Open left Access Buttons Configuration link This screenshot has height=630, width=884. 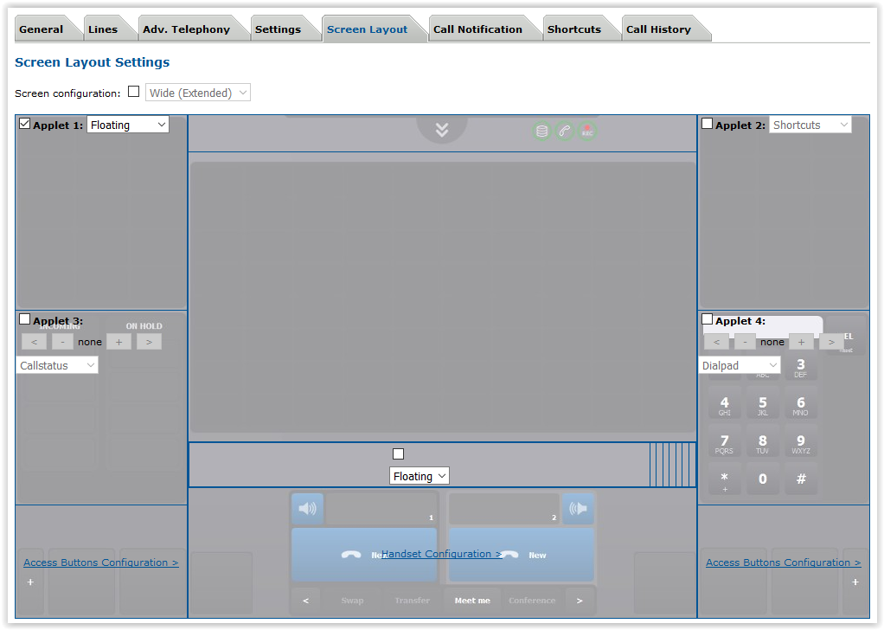[x=101, y=562]
